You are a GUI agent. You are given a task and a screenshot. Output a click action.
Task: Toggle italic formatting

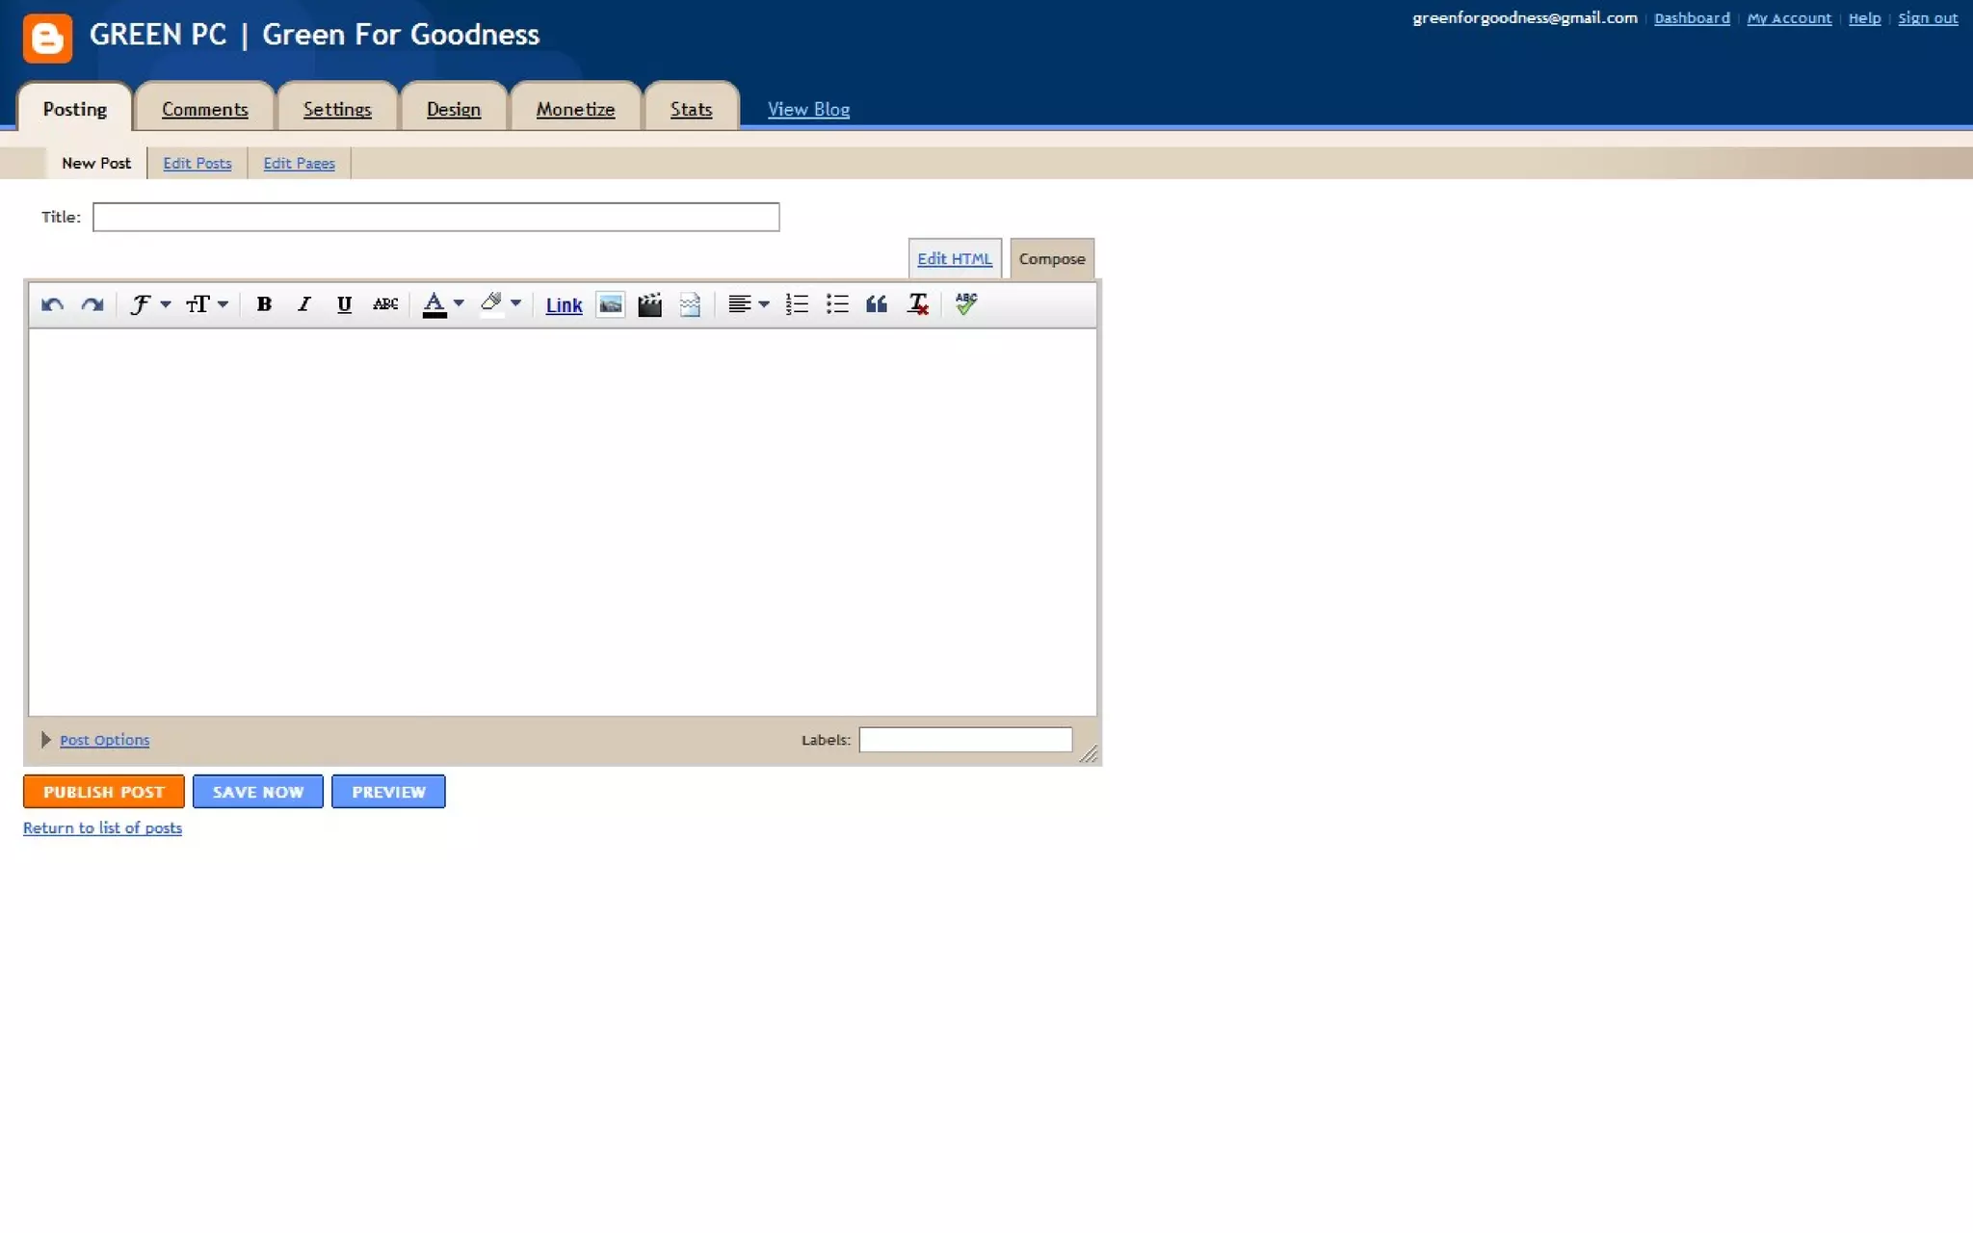point(303,304)
